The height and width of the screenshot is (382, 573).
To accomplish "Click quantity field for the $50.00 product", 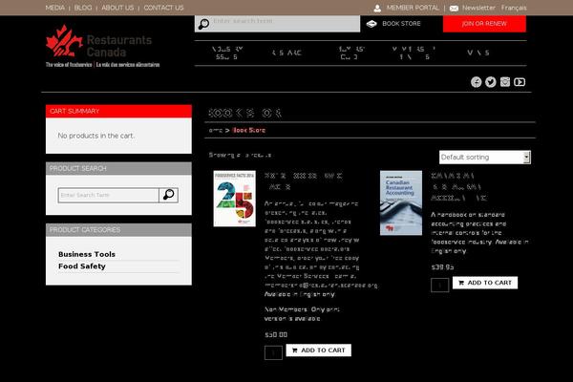I will (273, 352).
